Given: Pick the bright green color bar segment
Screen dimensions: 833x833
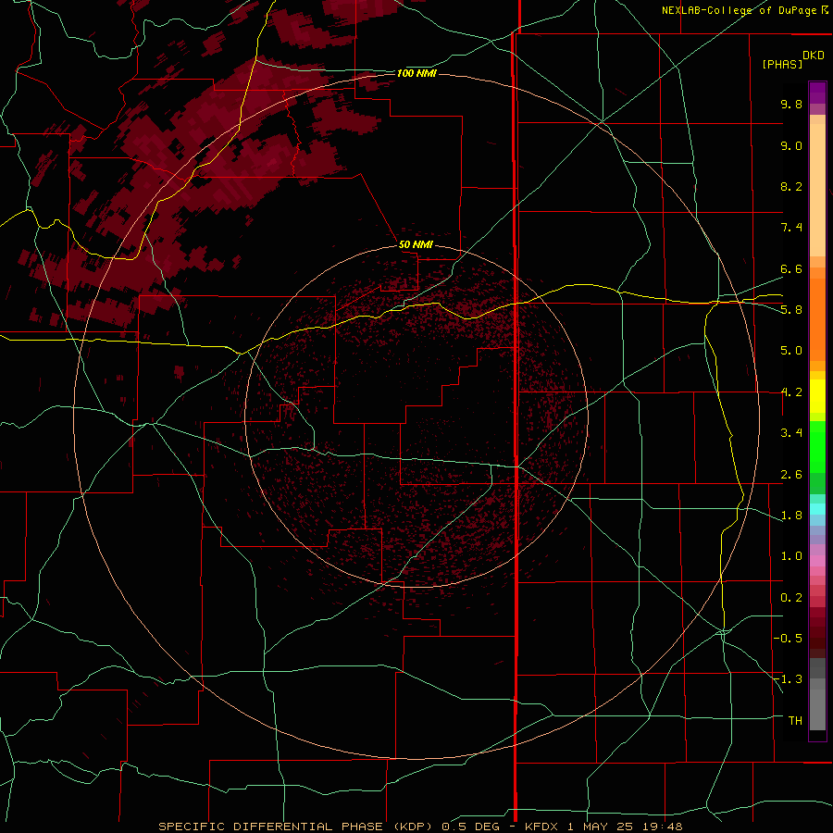Looking at the screenshot, I should (817, 446).
